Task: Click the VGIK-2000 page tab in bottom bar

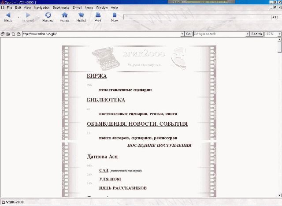Action: 13,202
